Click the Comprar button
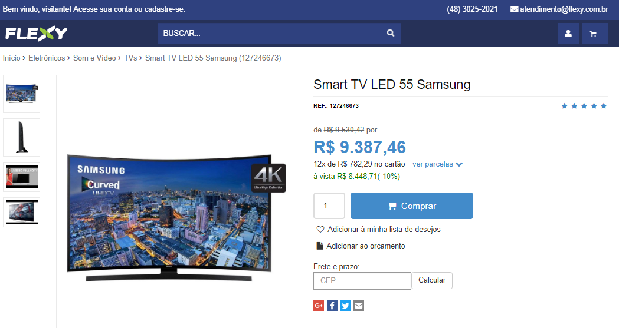This screenshot has width=619, height=328. (412, 206)
